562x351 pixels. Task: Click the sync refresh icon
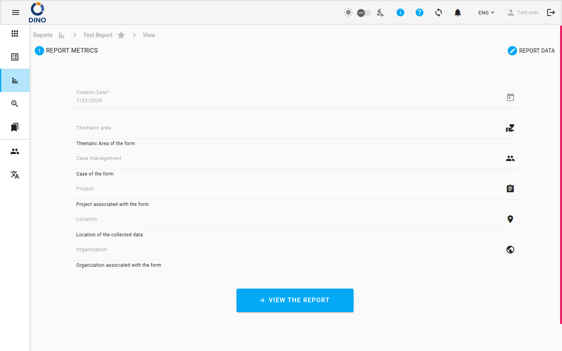(439, 12)
